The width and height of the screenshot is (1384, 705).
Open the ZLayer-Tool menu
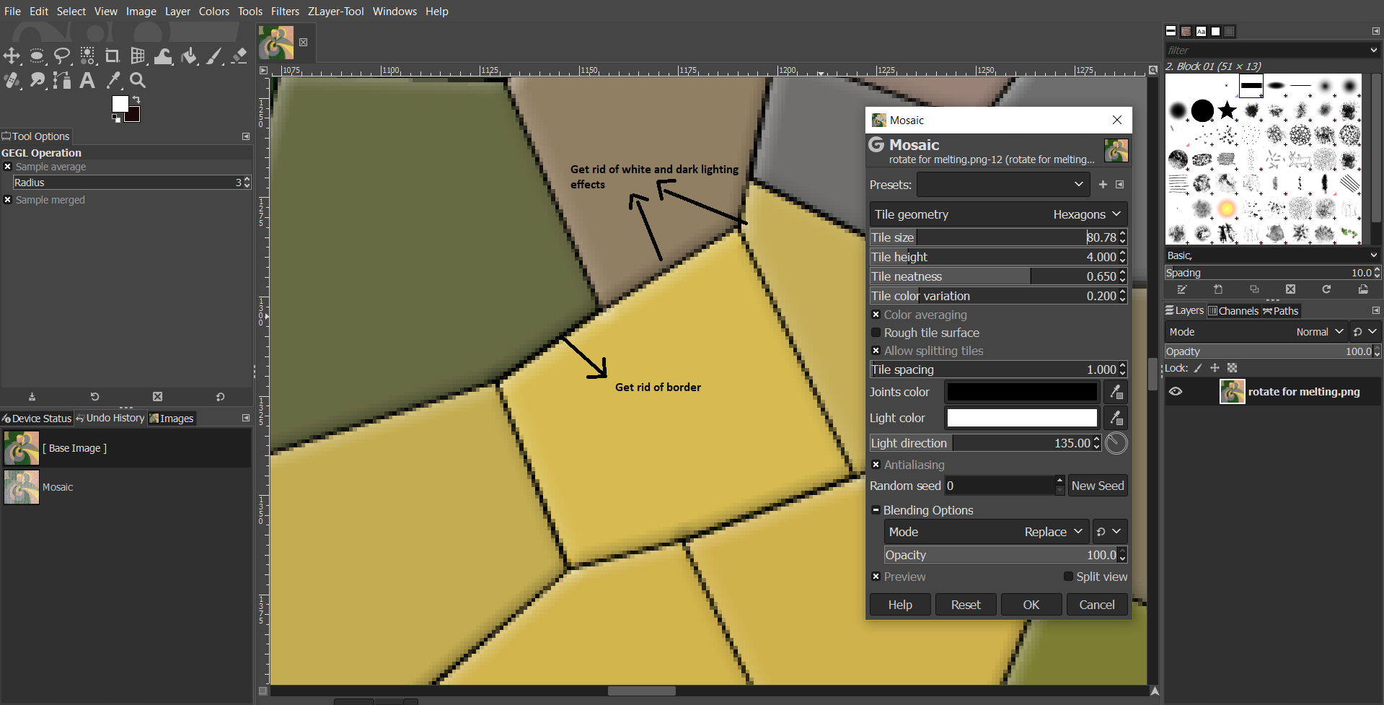click(x=336, y=12)
